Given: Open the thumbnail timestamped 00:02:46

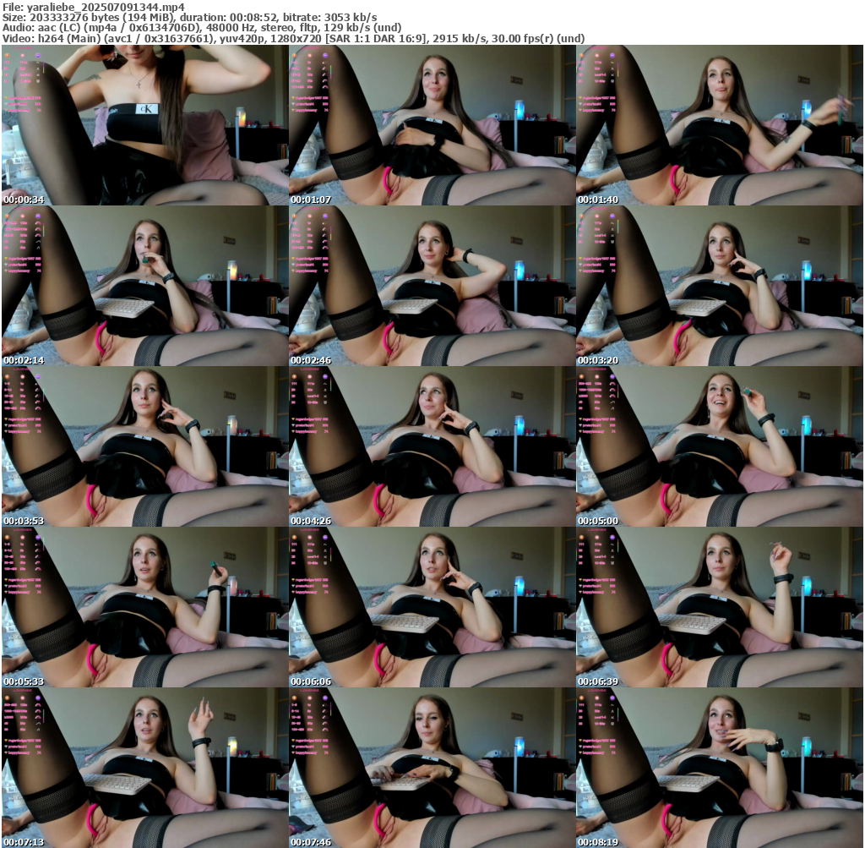Looking at the screenshot, I should [432, 286].
